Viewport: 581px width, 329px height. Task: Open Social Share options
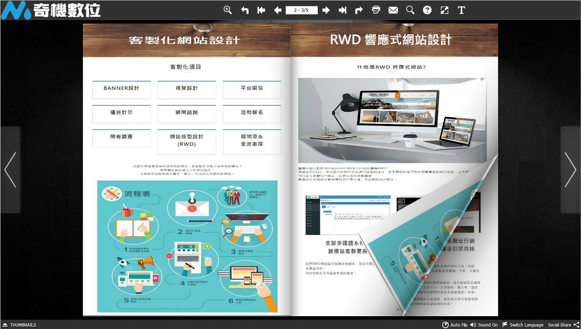tap(564, 325)
